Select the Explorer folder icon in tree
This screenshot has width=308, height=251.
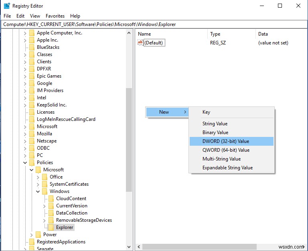tap(51, 227)
